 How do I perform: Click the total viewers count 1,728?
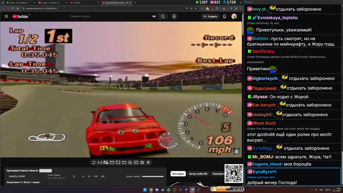pos(229,2)
